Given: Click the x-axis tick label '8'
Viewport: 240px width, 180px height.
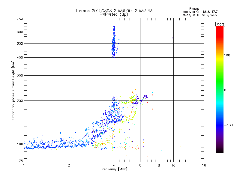Looking at the screenshot, I should point(159,165).
